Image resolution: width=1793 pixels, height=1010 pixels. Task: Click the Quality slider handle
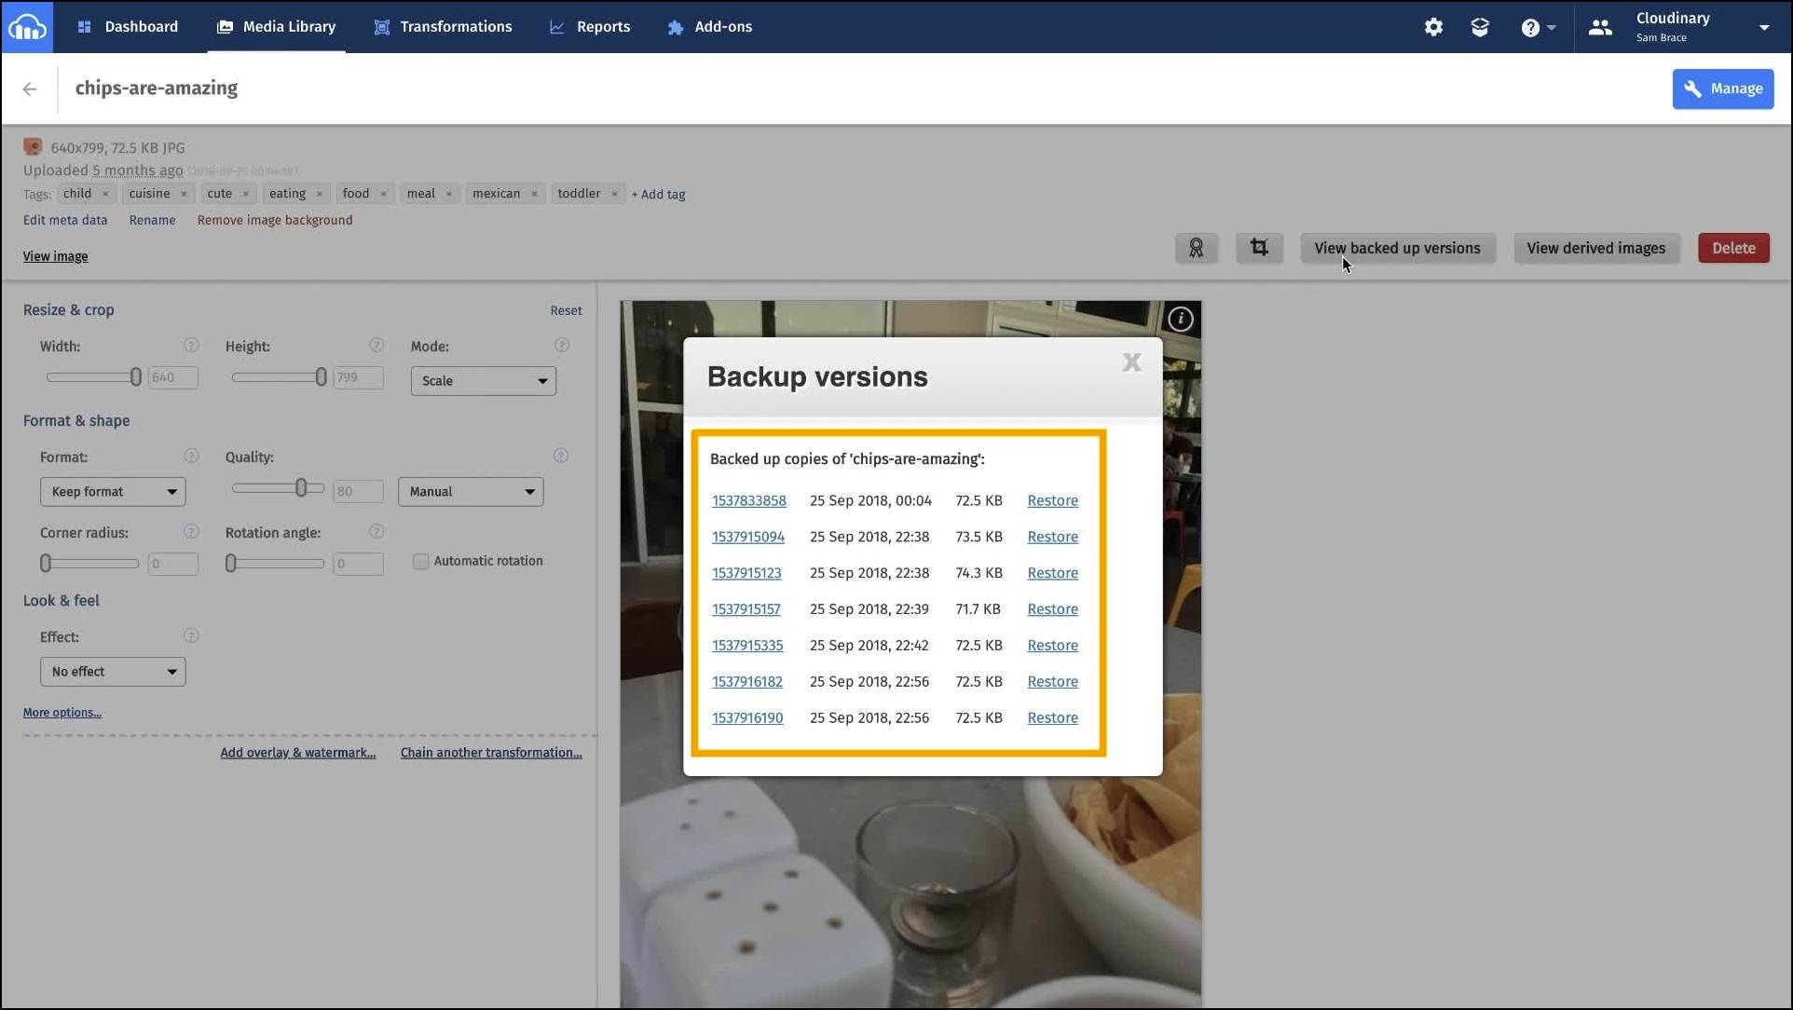point(300,487)
